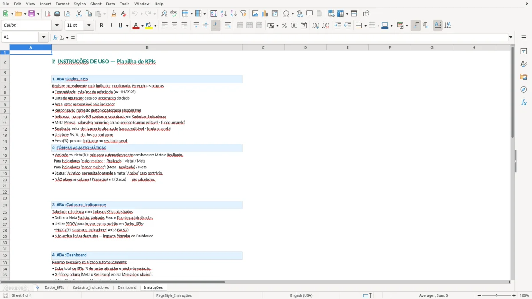
Task: Click the red font color swatch
Action: tap(135, 26)
